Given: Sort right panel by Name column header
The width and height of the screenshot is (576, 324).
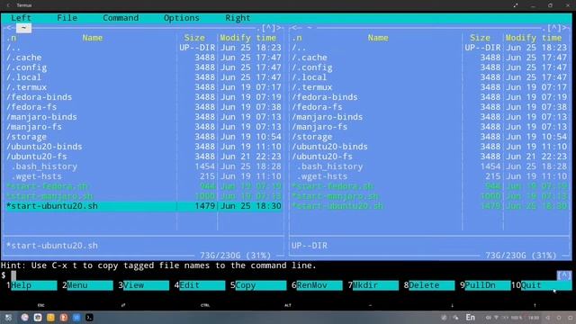Looking at the screenshot, I should pyautogui.click(x=378, y=38).
